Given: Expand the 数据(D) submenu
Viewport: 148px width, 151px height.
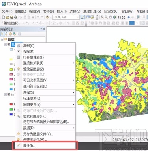Looking at the screenshot, I should coord(73,128).
